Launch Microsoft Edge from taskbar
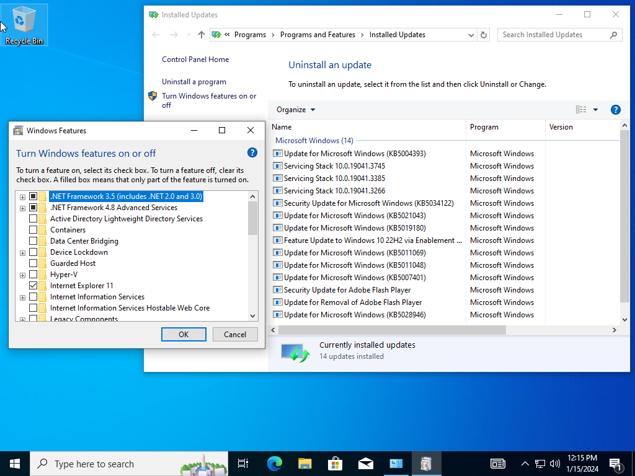The height and width of the screenshot is (476, 635). pyautogui.click(x=274, y=464)
